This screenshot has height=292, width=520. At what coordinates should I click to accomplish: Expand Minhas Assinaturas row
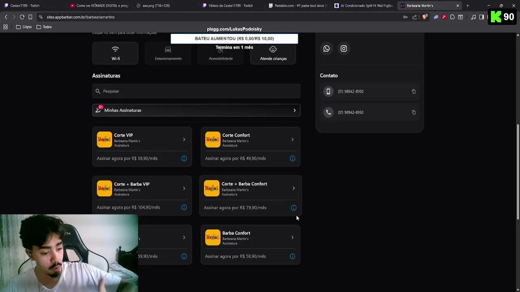coord(196,110)
